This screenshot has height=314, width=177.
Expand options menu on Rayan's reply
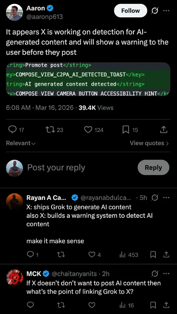166,198
